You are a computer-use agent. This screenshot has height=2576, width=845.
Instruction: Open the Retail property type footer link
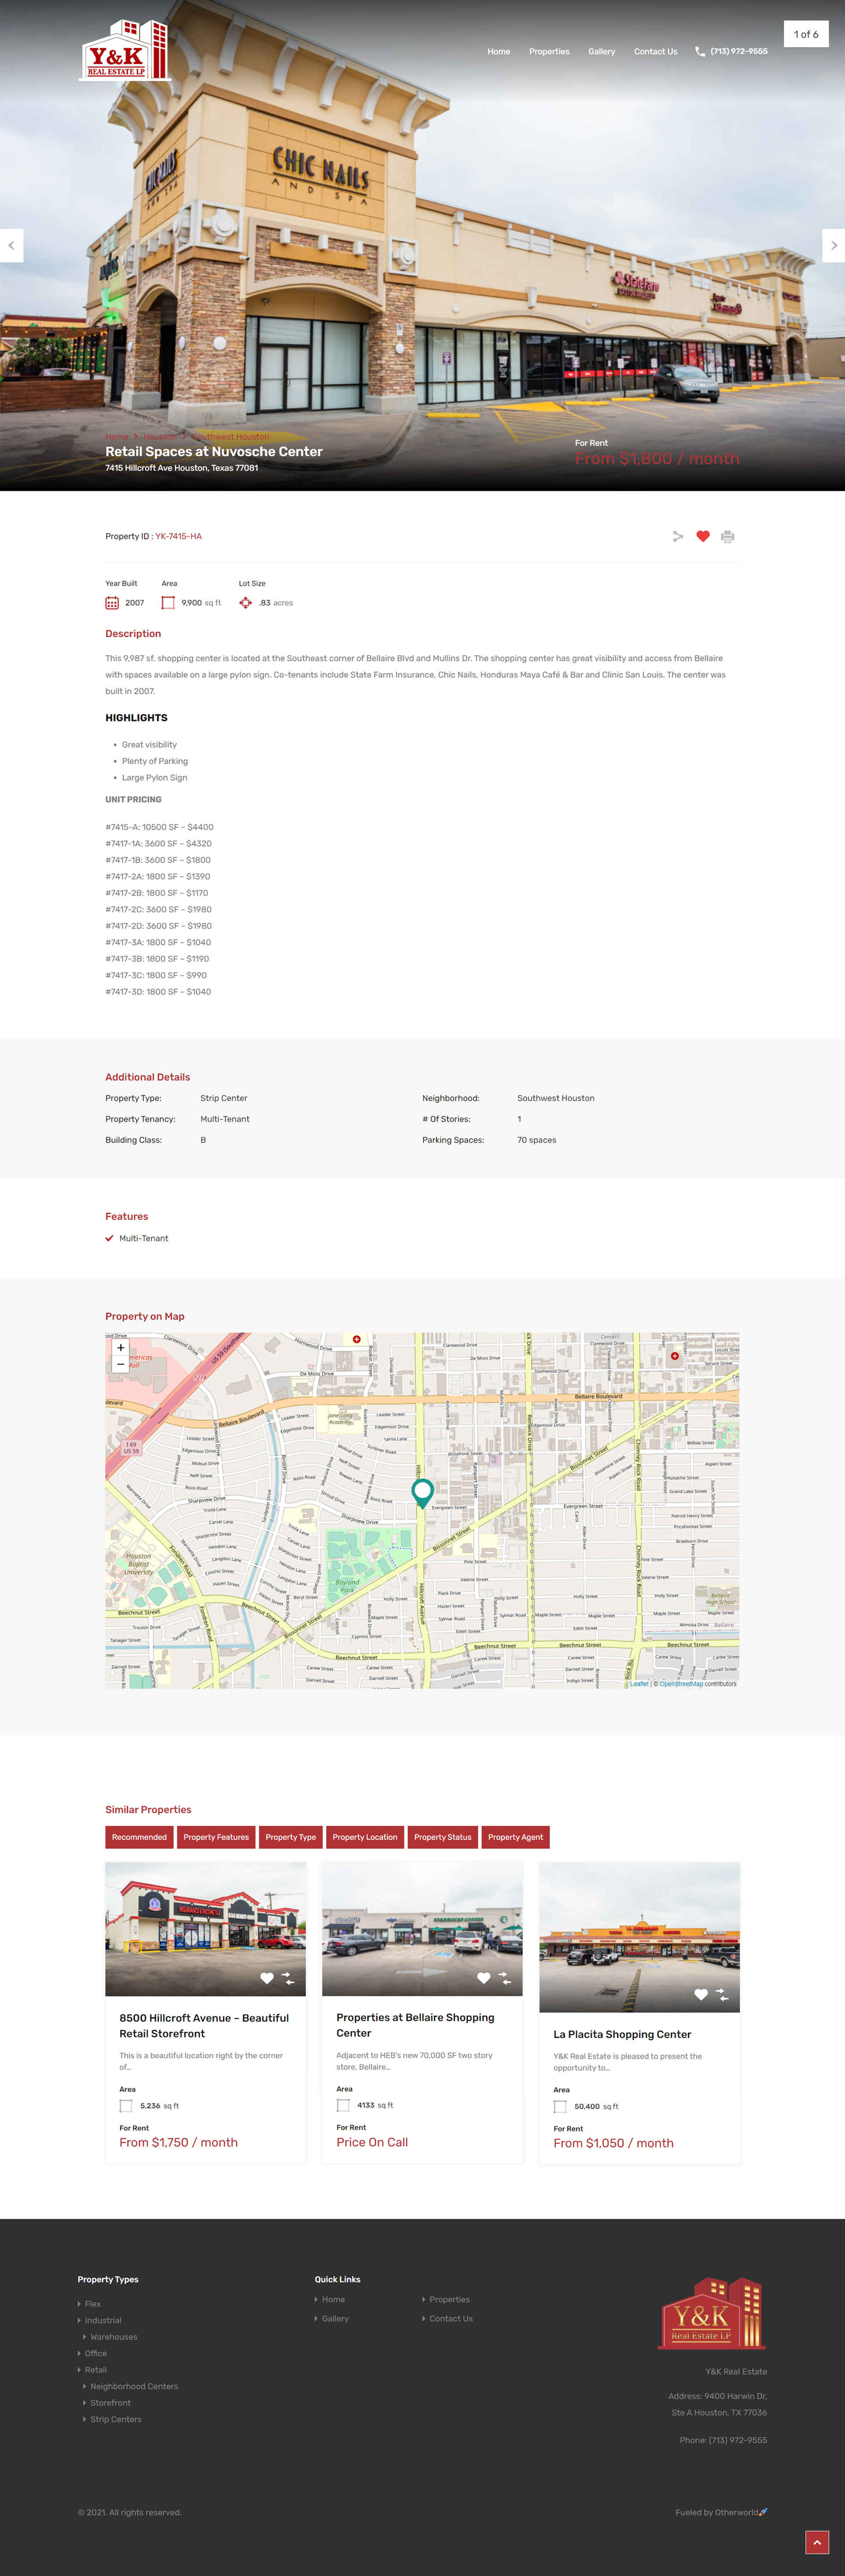(96, 2369)
